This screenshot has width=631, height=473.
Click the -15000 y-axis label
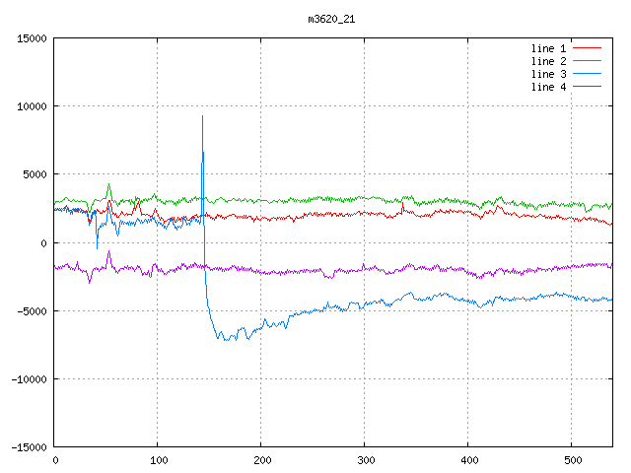pos(29,446)
